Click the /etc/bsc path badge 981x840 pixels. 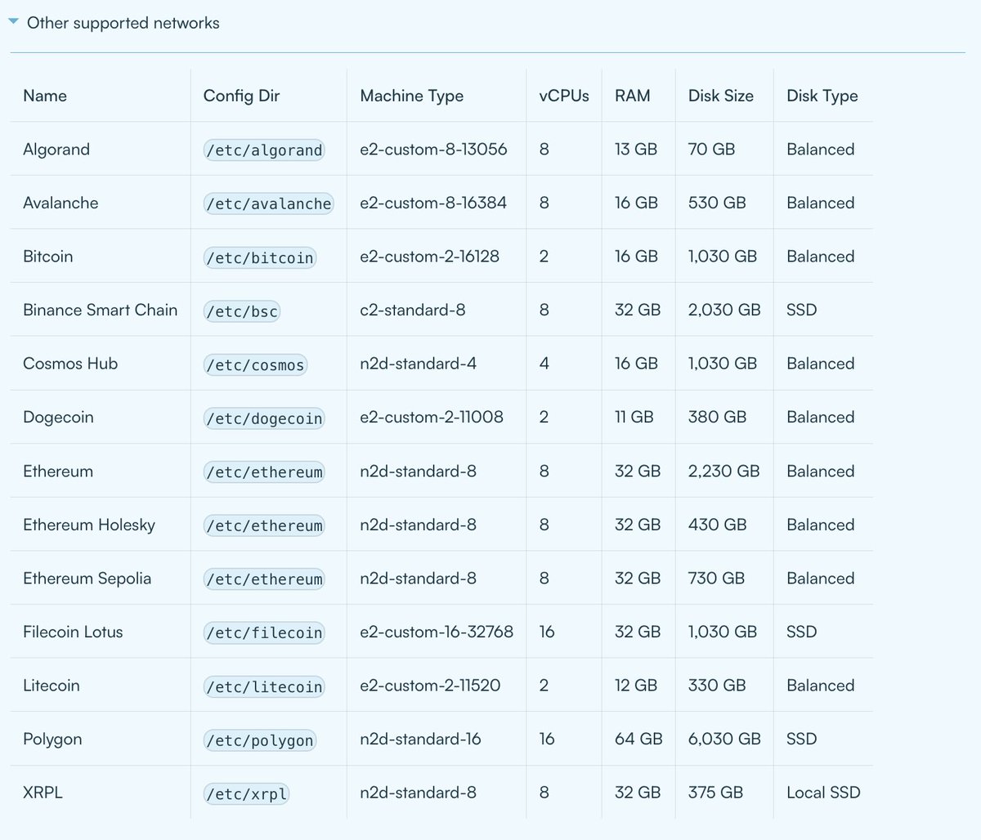(241, 311)
